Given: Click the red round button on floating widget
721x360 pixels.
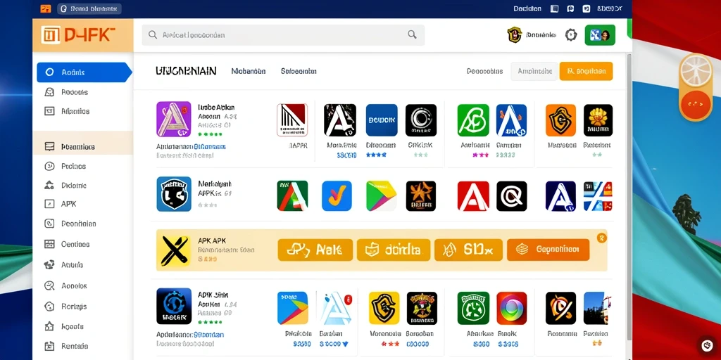Looking at the screenshot, I should 695,103.
